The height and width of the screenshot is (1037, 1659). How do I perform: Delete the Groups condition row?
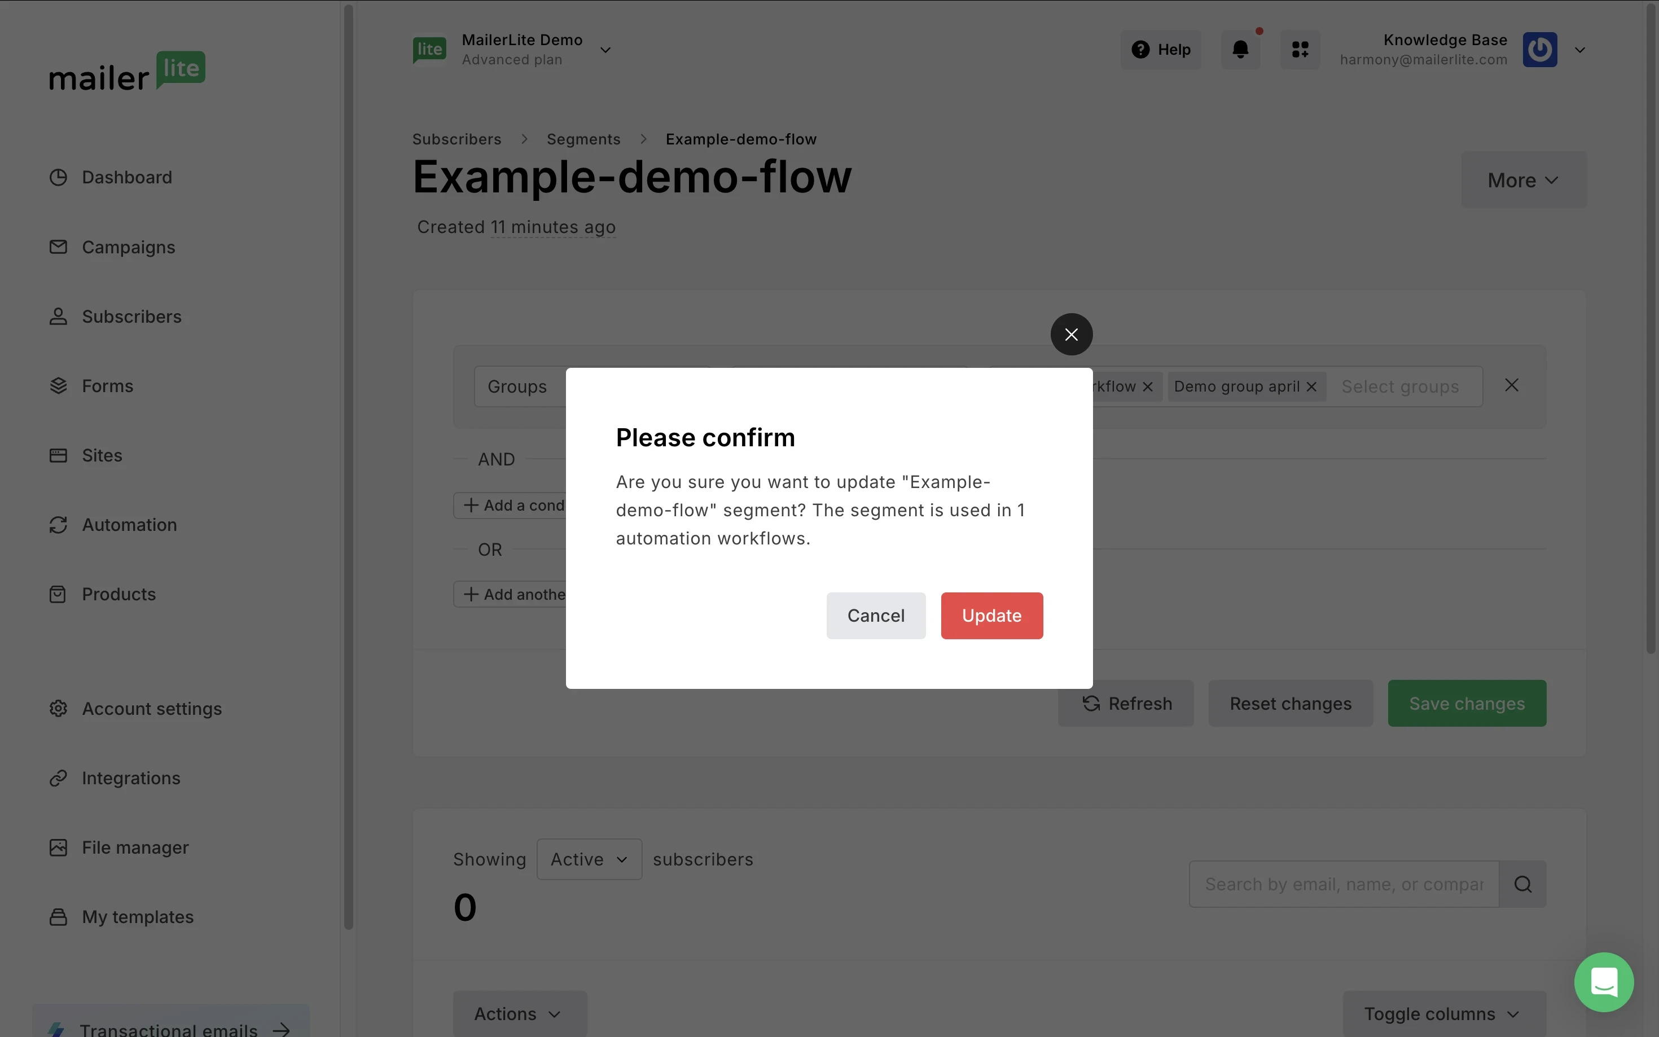coord(1512,385)
